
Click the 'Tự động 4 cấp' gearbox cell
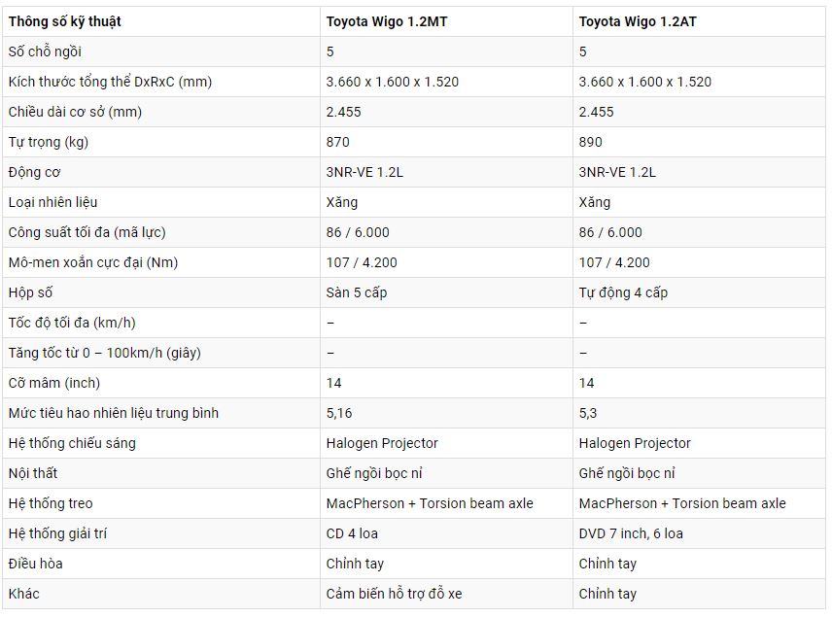coord(699,292)
